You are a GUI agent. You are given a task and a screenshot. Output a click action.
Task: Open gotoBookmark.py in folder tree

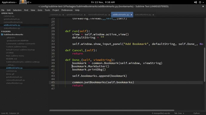[14, 77]
